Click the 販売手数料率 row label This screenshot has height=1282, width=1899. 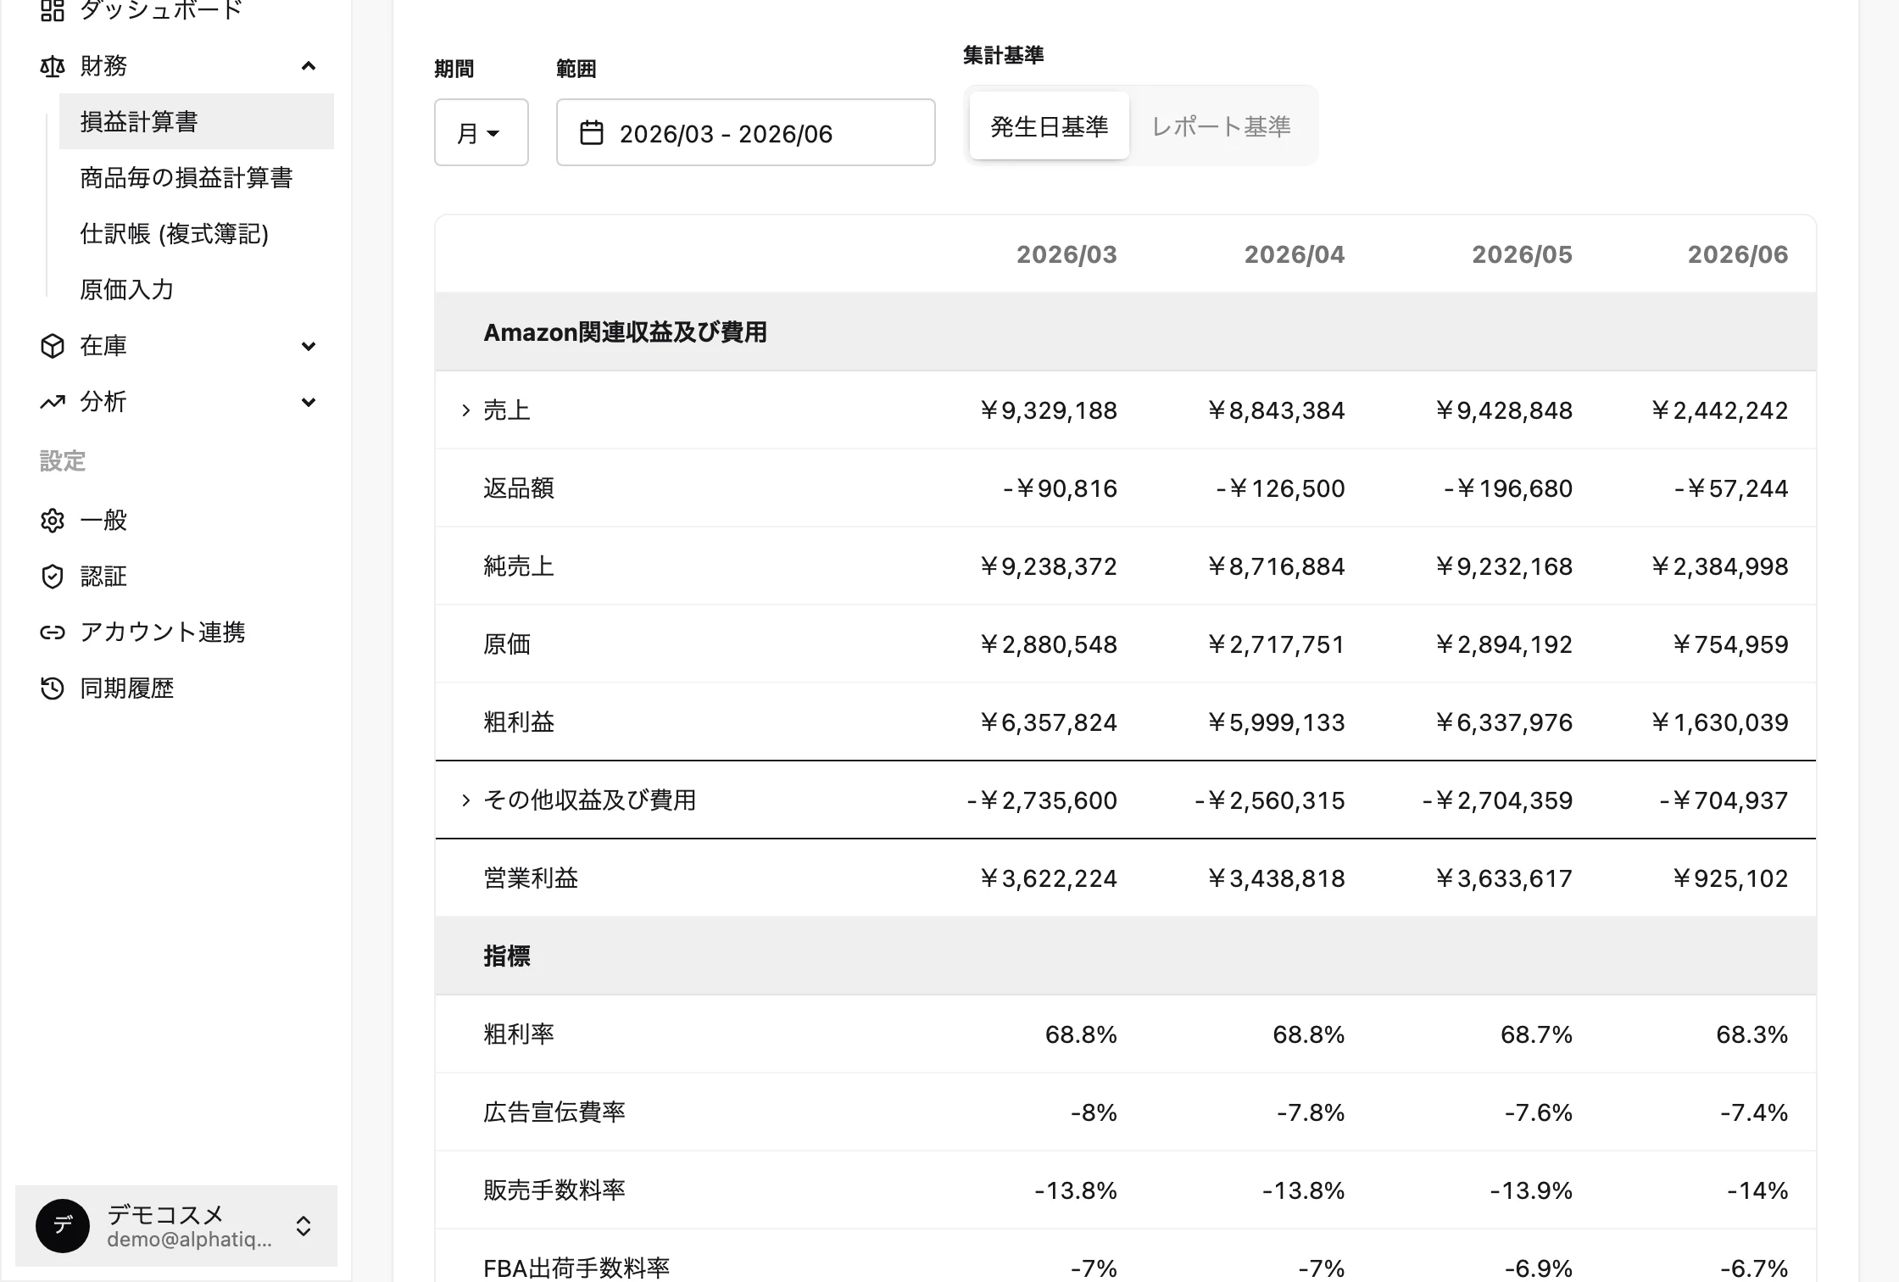coord(554,1190)
